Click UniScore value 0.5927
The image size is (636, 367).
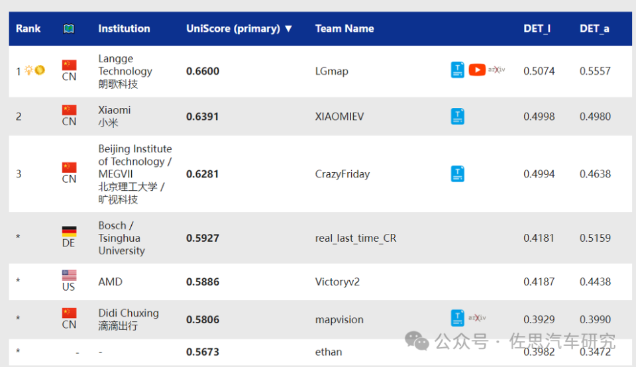coord(203,238)
